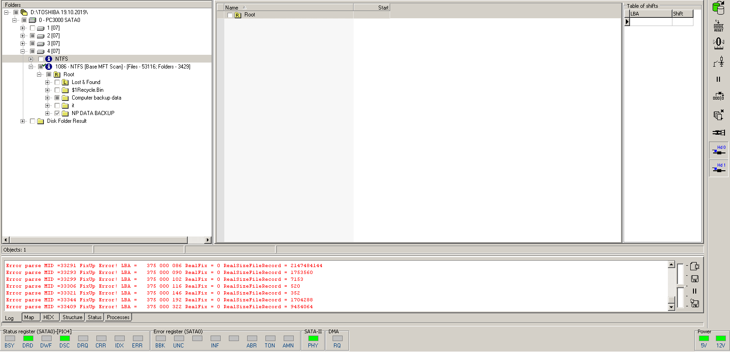The height and width of the screenshot is (352, 730).
Task: Save the log using floppy icon
Action: click(x=694, y=278)
